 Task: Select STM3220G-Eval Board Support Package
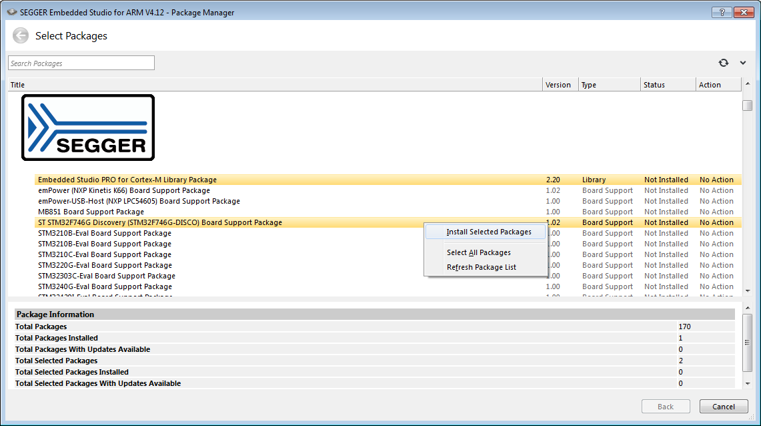coord(105,265)
